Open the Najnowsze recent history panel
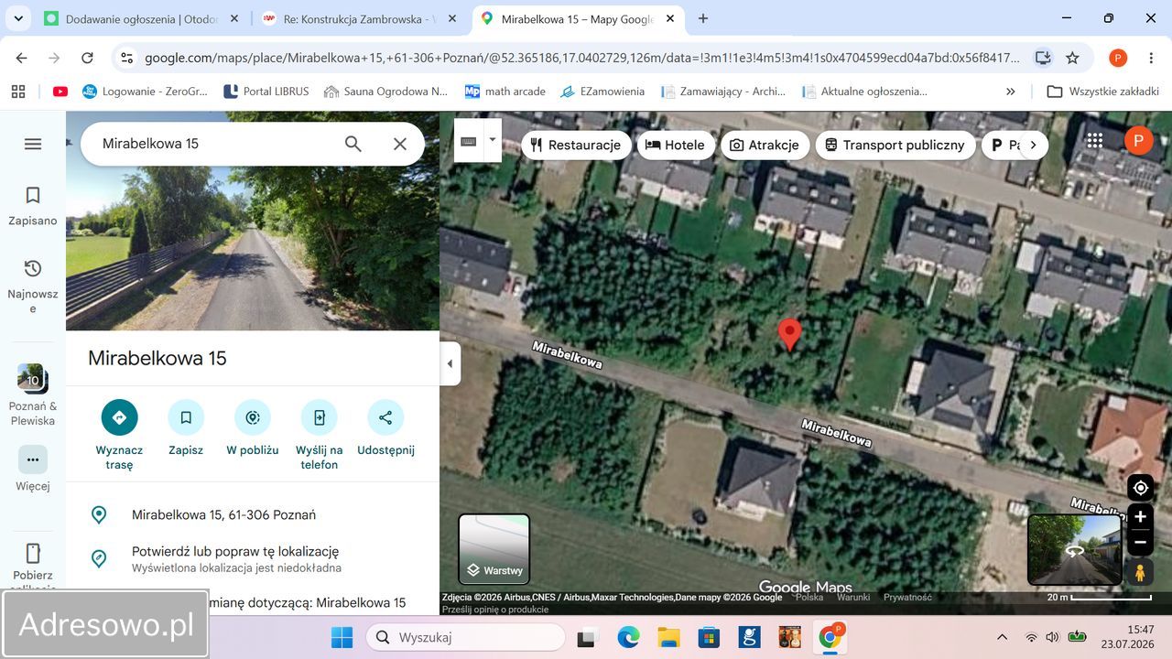This screenshot has height=659, width=1172. 33,286
